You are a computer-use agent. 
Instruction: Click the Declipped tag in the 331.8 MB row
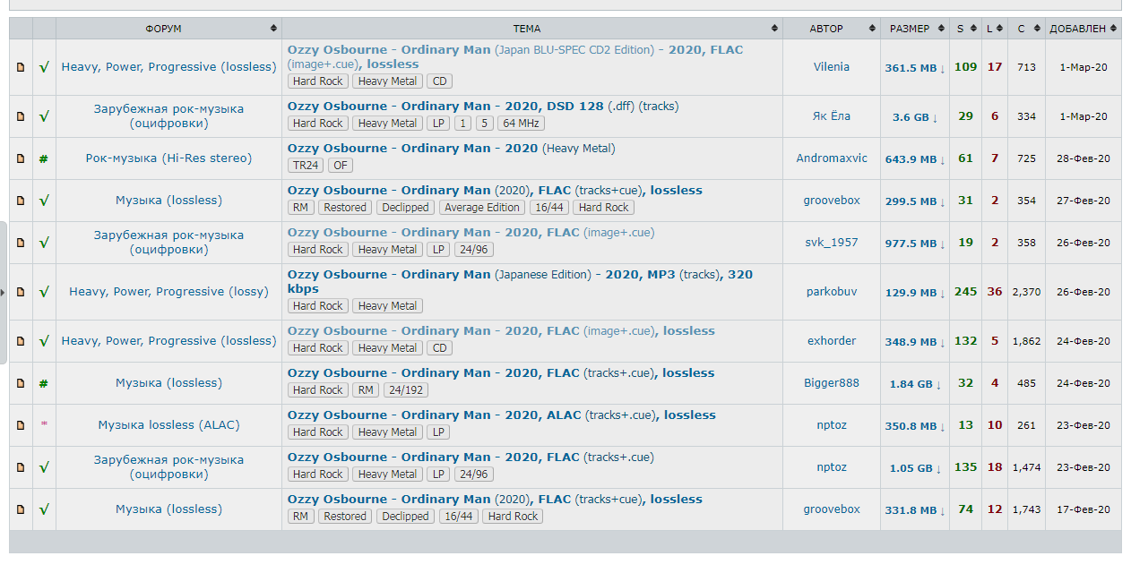pos(405,517)
